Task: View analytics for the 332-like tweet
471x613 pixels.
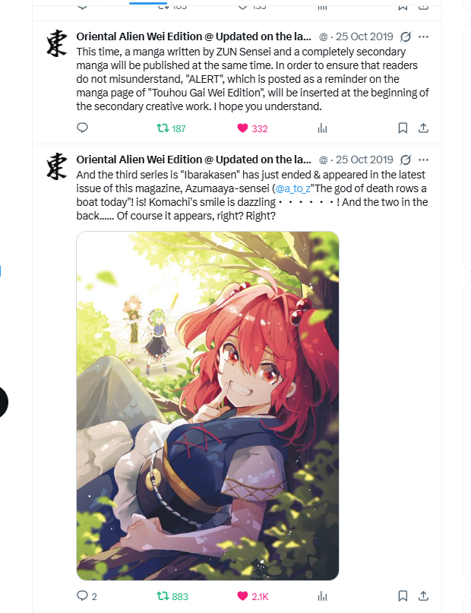Action: [x=322, y=128]
